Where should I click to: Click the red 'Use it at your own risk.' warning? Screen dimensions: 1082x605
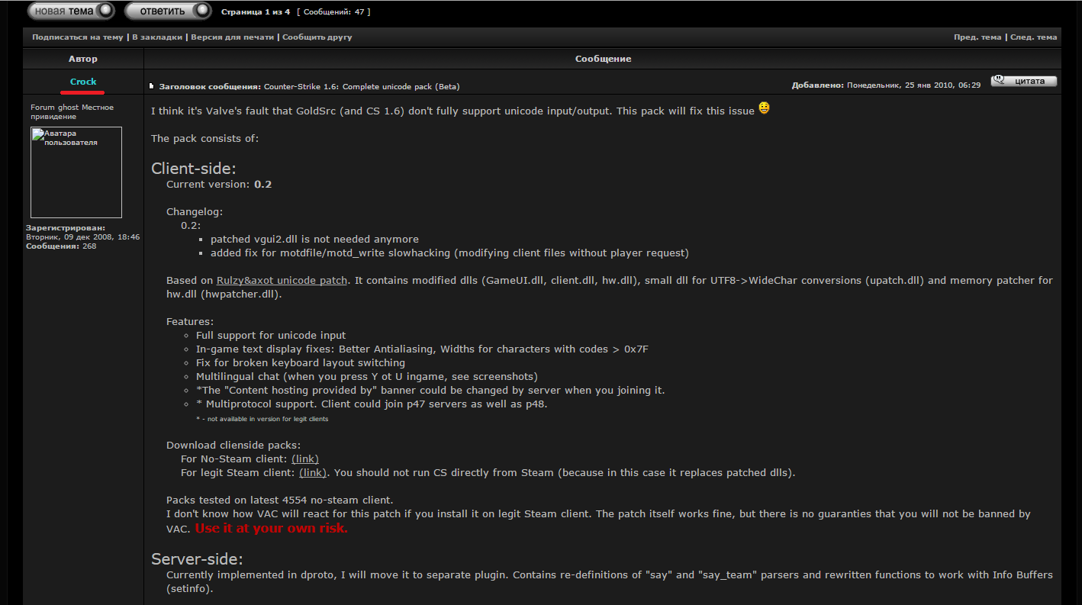(272, 528)
